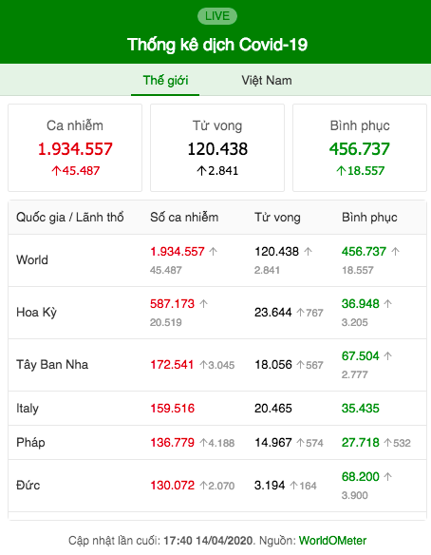Click green up arrow beside 18.557

pyautogui.click(x=341, y=171)
